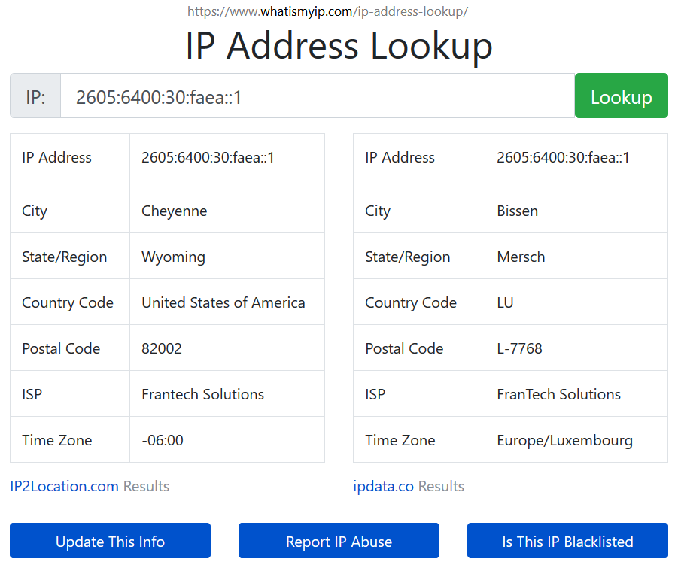Click the green Lookup button
Screen dimensions: 678x568
click(621, 96)
